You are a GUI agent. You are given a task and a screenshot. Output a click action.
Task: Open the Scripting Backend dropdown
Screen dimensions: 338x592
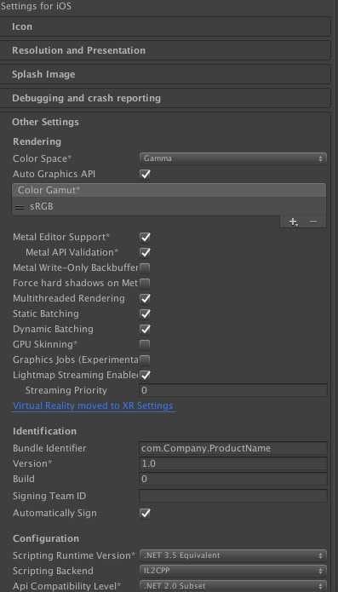(232, 571)
